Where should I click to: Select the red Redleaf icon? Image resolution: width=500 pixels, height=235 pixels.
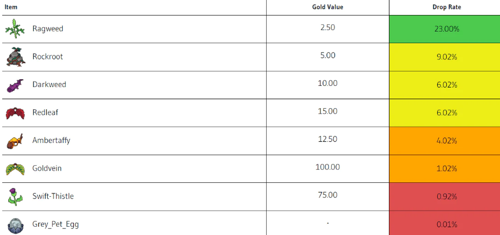pyautogui.click(x=15, y=113)
